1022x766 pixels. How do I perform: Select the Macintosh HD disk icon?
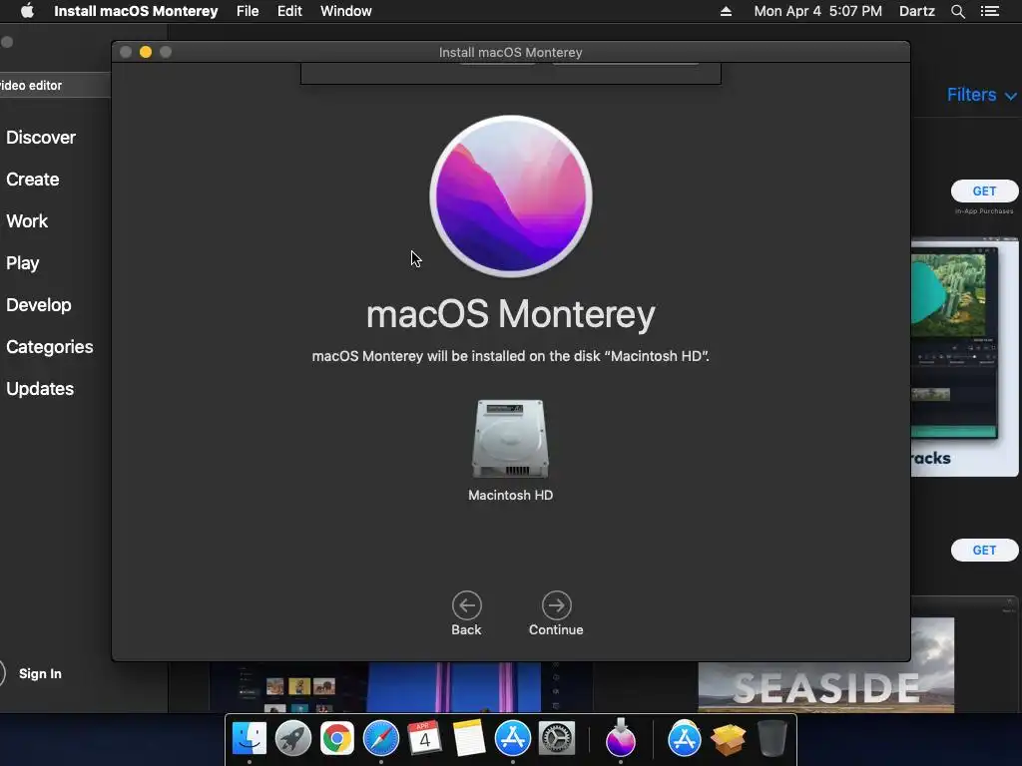[510, 439]
